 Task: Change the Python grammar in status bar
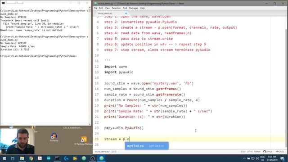pyautogui.click(x=257, y=152)
